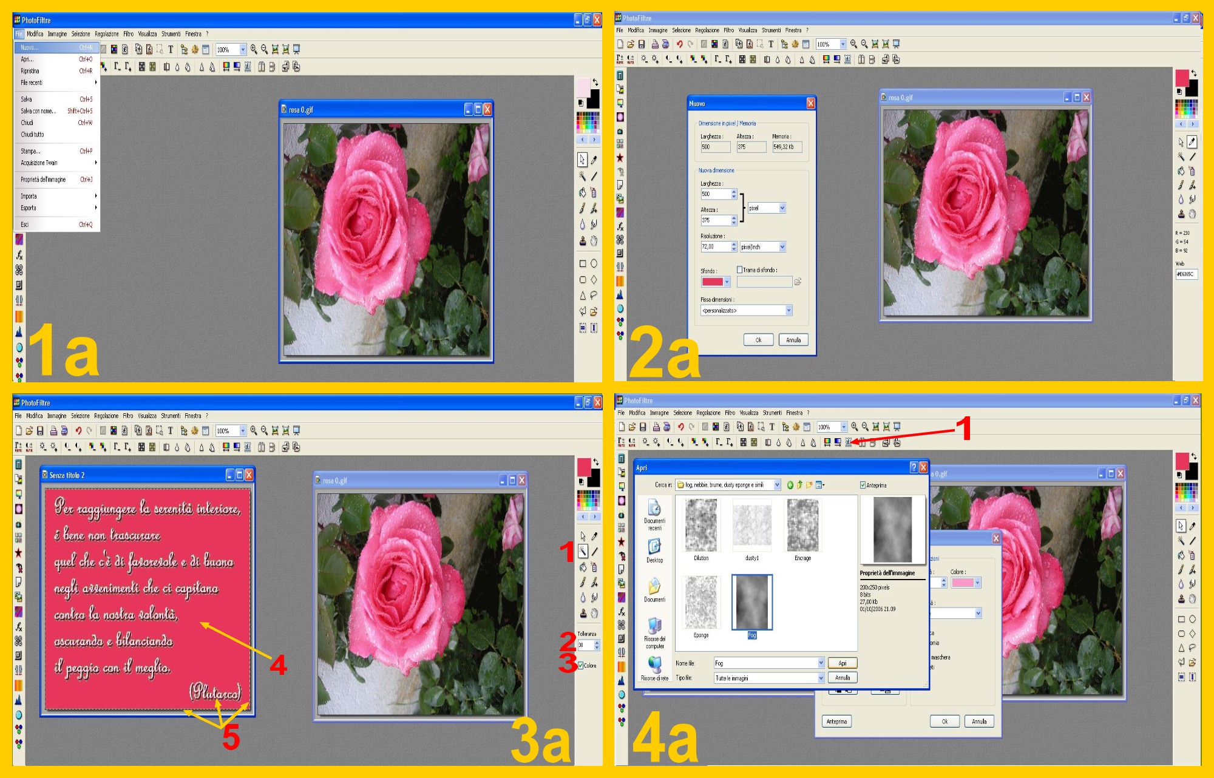Click the Create New Folder icon in Apri dialog
The width and height of the screenshot is (1214, 778).
(x=809, y=485)
